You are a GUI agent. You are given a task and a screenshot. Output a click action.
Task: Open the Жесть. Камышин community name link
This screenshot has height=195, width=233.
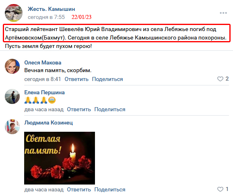(x=52, y=9)
